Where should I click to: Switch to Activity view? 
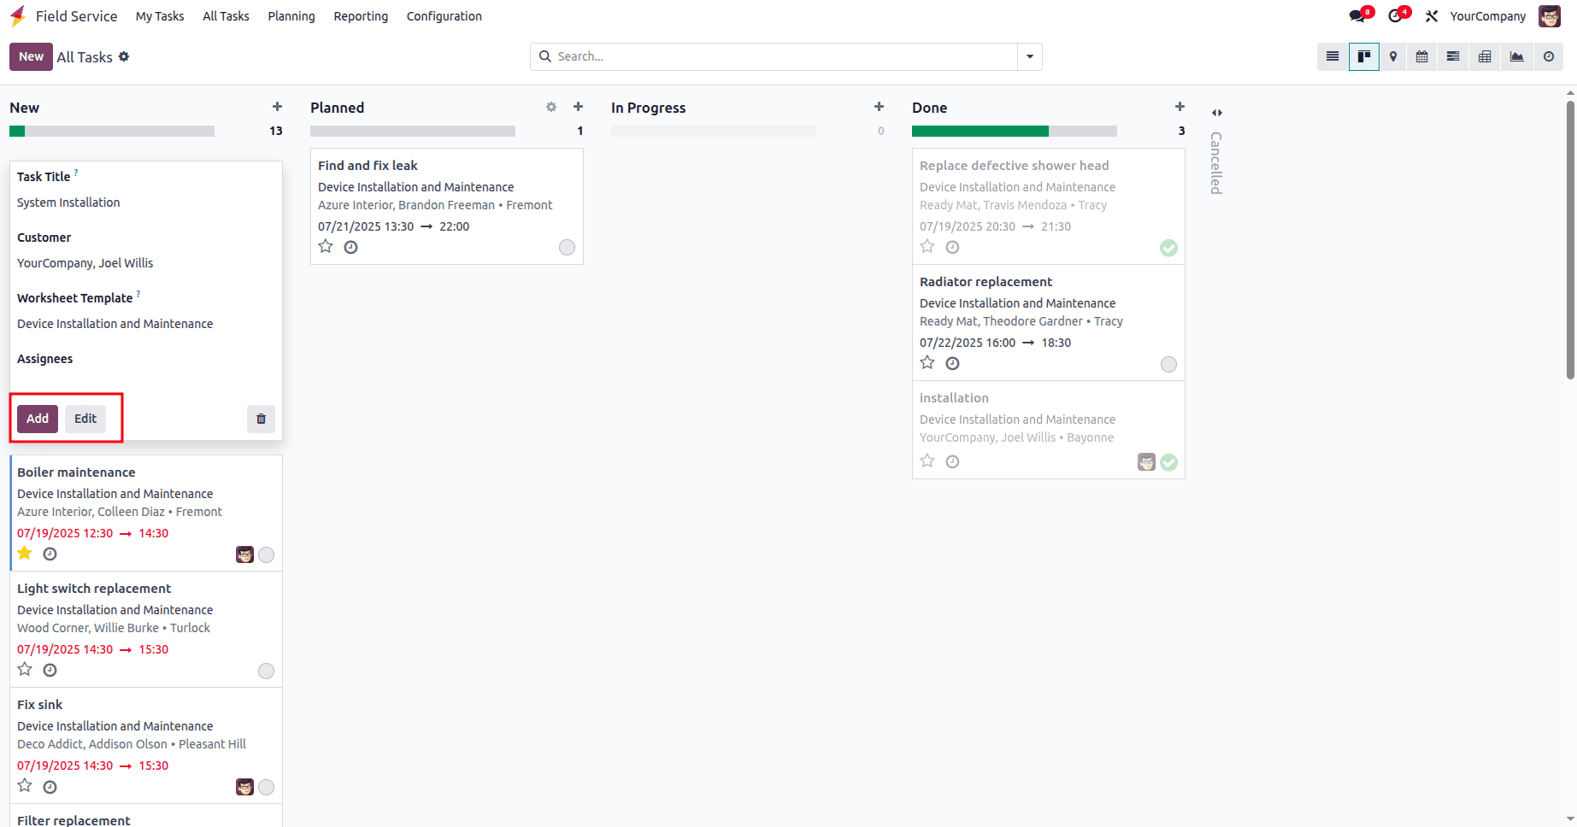coord(1549,57)
